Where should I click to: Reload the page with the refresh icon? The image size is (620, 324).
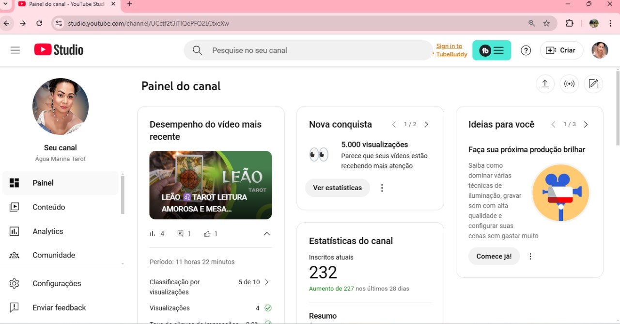pos(39,23)
